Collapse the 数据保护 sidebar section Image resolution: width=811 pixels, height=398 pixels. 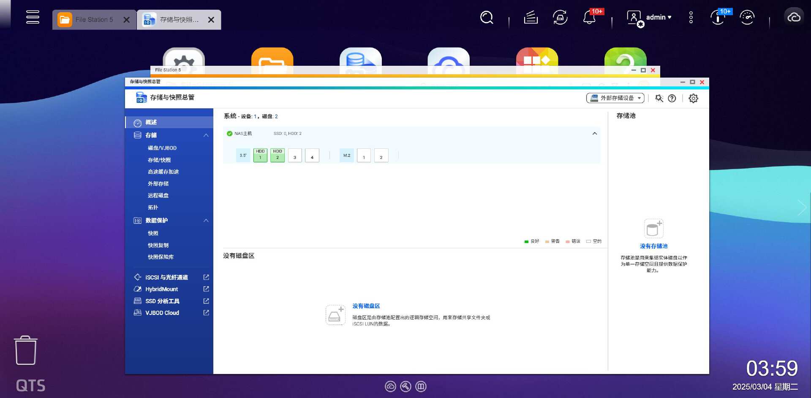click(206, 221)
